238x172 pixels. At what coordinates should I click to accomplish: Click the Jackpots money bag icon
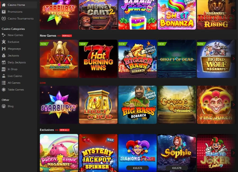click(x=4, y=55)
